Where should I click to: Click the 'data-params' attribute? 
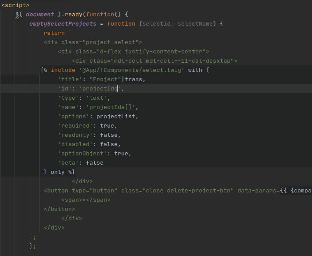tap(256, 191)
